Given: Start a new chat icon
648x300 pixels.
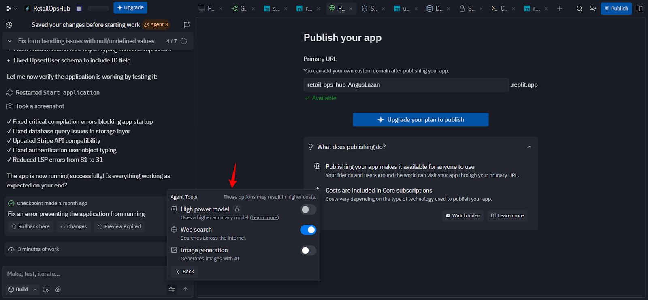Looking at the screenshot, I should (187, 25).
